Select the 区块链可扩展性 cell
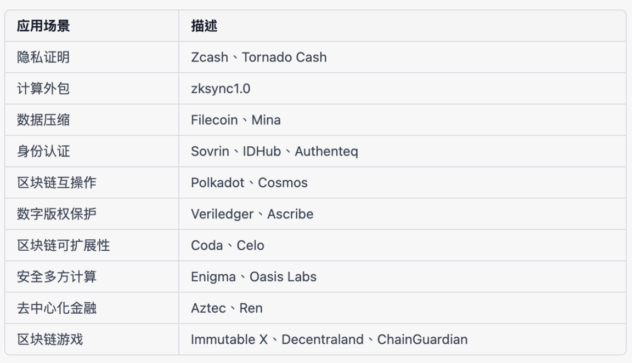Screen dimensions: 632x363 tap(63, 246)
